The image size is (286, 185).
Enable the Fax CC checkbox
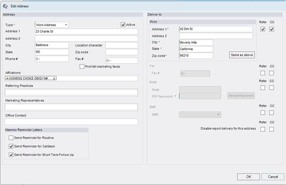272,73
